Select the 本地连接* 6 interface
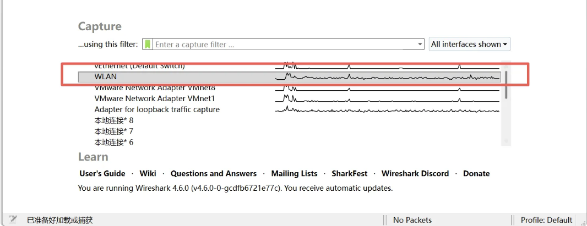This screenshot has height=226, width=587. (x=114, y=142)
